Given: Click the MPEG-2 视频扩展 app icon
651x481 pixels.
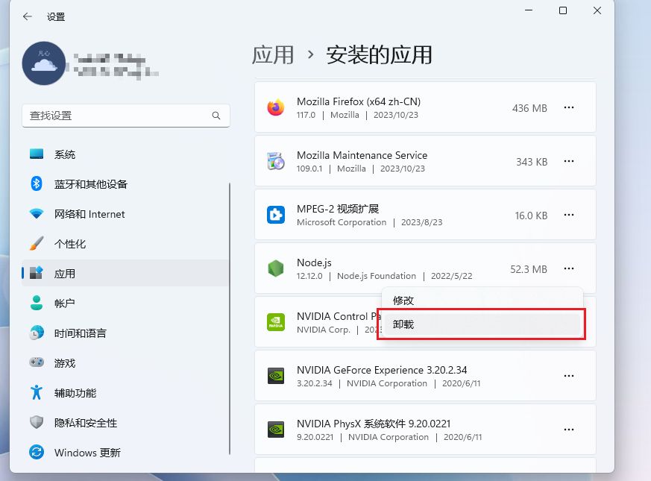Looking at the screenshot, I should click(276, 215).
